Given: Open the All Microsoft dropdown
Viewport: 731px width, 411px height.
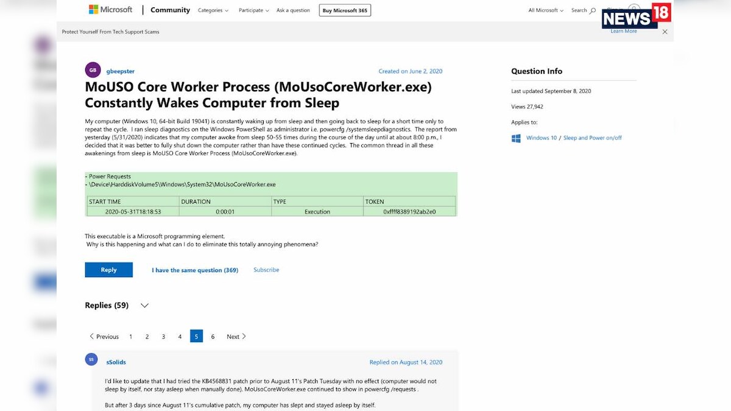Looking at the screenshot, I should (546, 10).
